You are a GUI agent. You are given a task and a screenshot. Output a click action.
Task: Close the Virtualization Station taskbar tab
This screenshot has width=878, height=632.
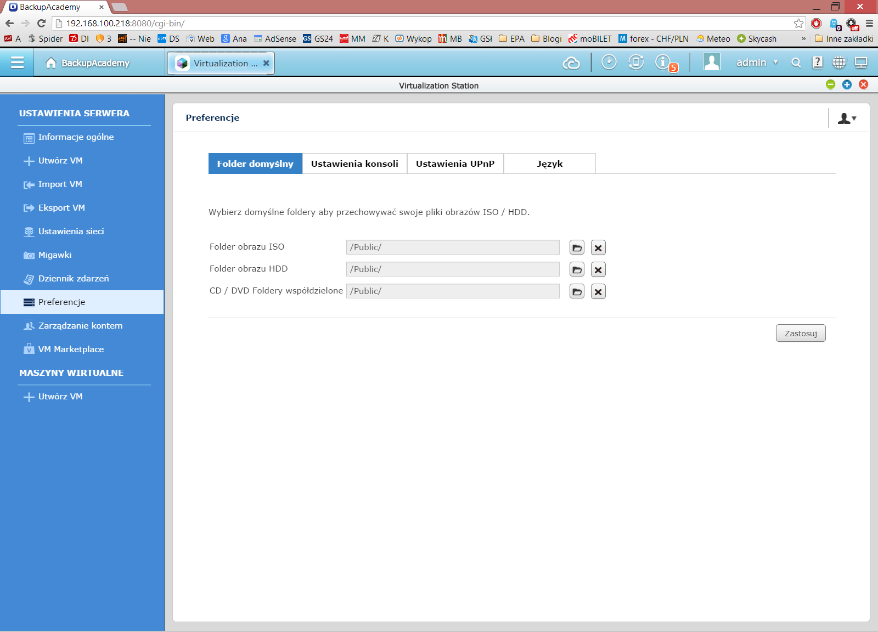(x=266, y=63)
